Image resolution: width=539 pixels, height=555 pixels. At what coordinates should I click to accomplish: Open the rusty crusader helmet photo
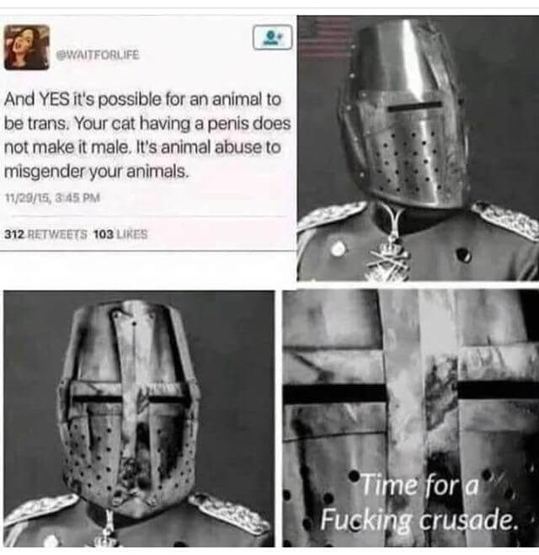point(139,419)
